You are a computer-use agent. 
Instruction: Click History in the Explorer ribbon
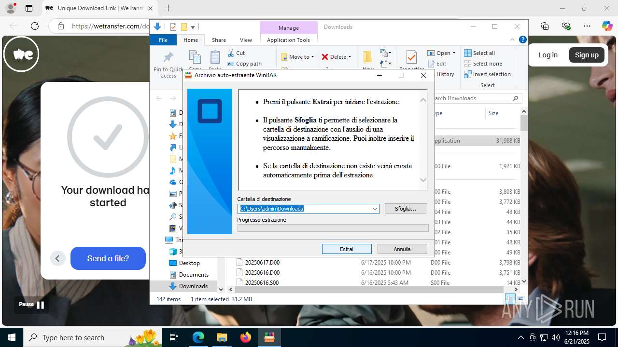(x=445, y=74)
